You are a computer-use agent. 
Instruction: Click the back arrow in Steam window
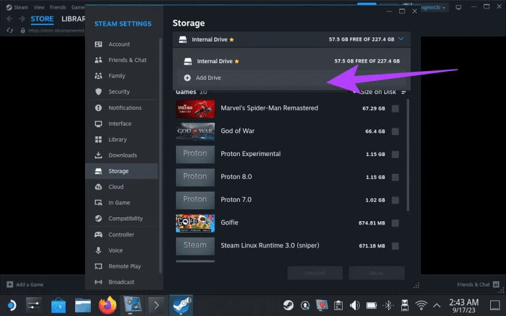tap(10, 18)
